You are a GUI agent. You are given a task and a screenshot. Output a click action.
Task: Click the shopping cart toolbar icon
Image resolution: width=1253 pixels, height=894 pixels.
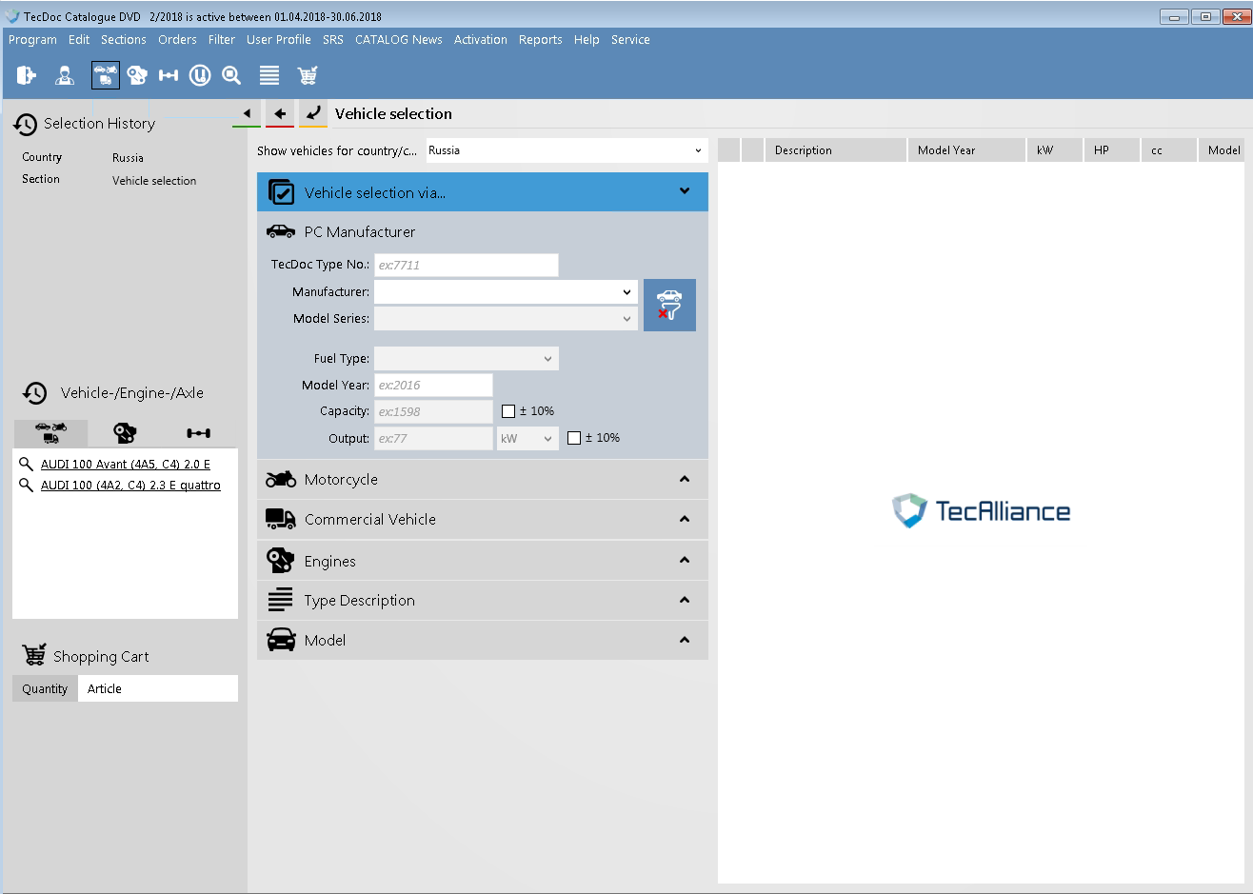point(307,75)
